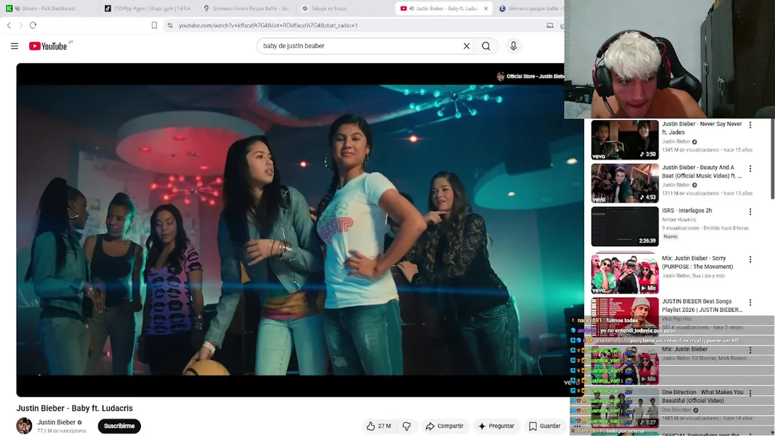This screenshot has width=775, height=436.
Task: Open site information icon in address bar
Action: click(x=170, y=25)
